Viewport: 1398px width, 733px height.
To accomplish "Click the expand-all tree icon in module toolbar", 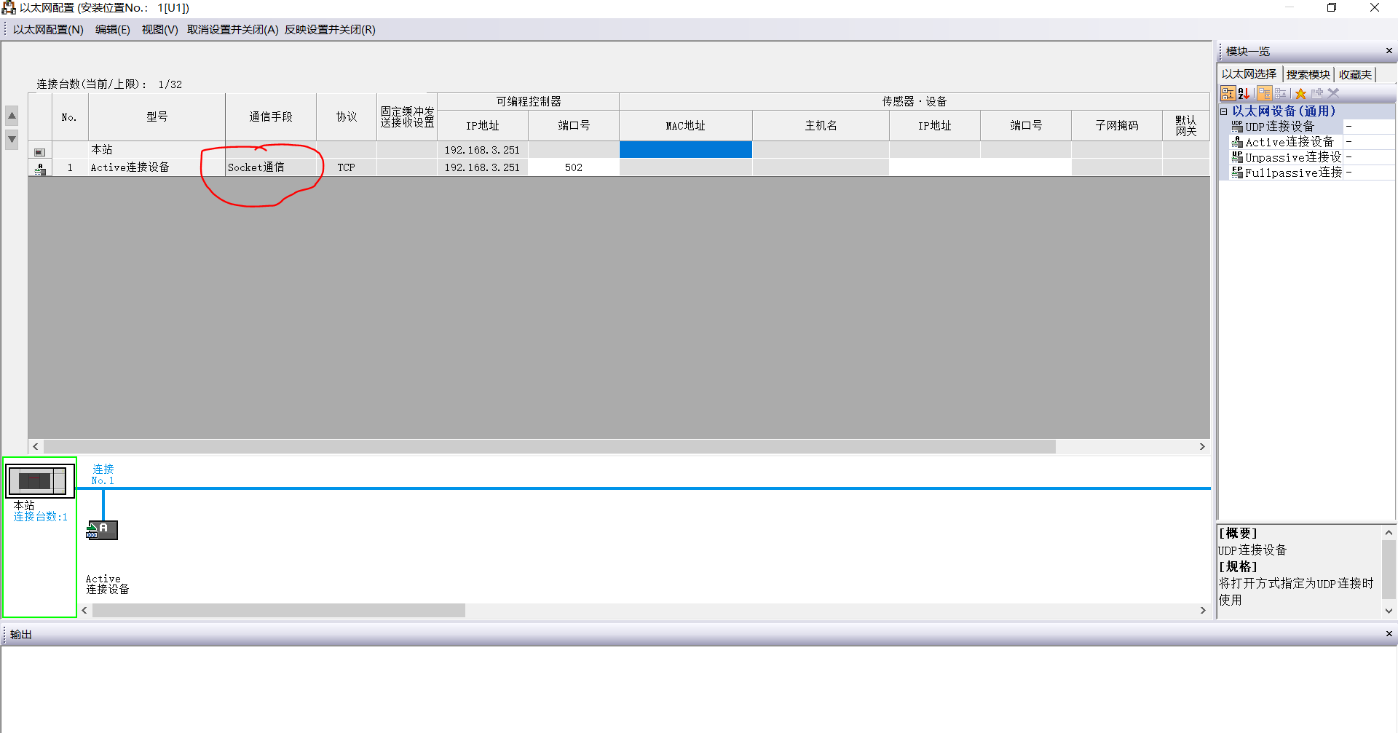I will tap(1264, 93).
